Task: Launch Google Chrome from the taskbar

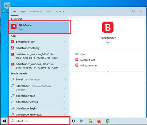Action: 108,121
